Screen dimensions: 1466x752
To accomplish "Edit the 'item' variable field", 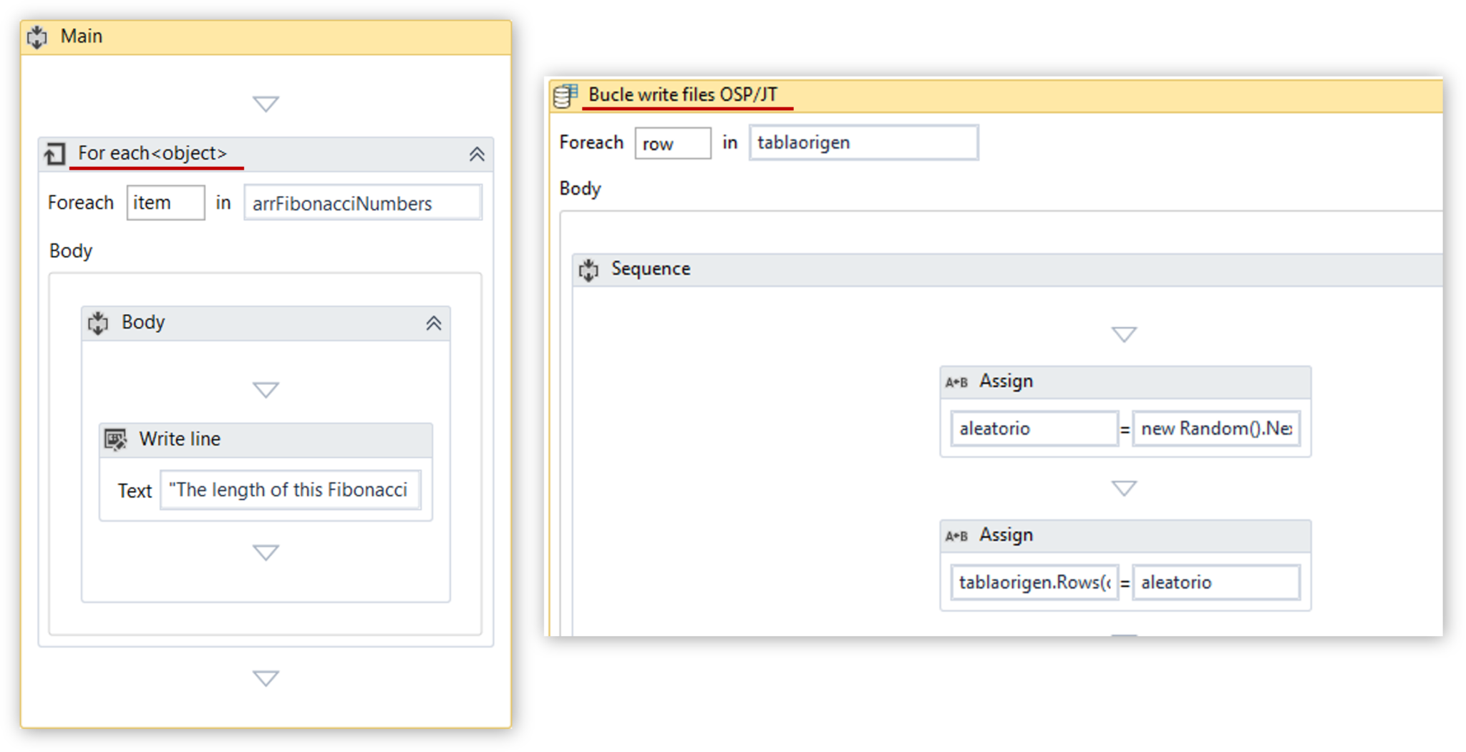I will click(x=166, y=203).
